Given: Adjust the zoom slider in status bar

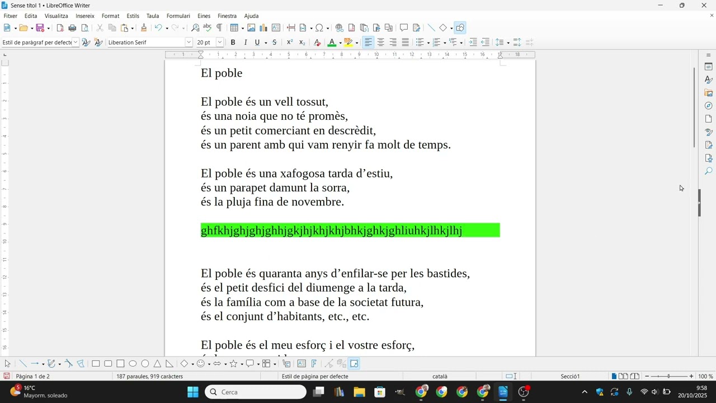Looking at the screenshot, I should click(x=669, y=376).
